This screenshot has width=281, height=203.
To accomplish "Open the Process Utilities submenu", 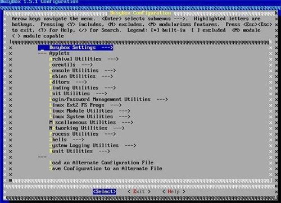I will [x=83, y=134].
